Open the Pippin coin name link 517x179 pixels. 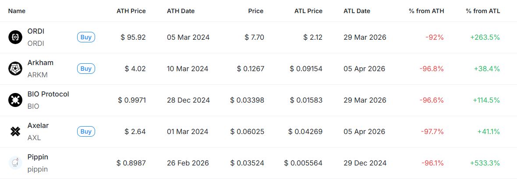tap(38, 157)
